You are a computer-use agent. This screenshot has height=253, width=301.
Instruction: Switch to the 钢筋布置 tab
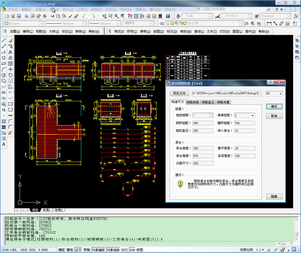click(223, 102)
